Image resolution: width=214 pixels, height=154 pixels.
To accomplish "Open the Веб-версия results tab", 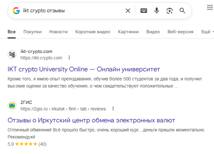I will [180, 32].
